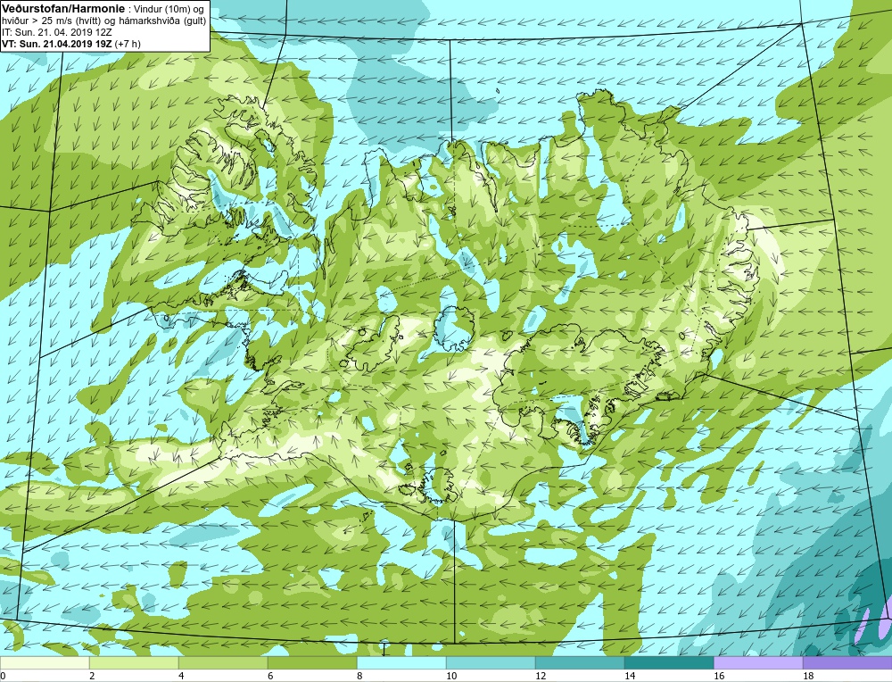Click the initial time 'IT: Sun. 21. 04. 2019 12Z' text
The height and width of the screenshot is (682, 892).
(57, 32)
